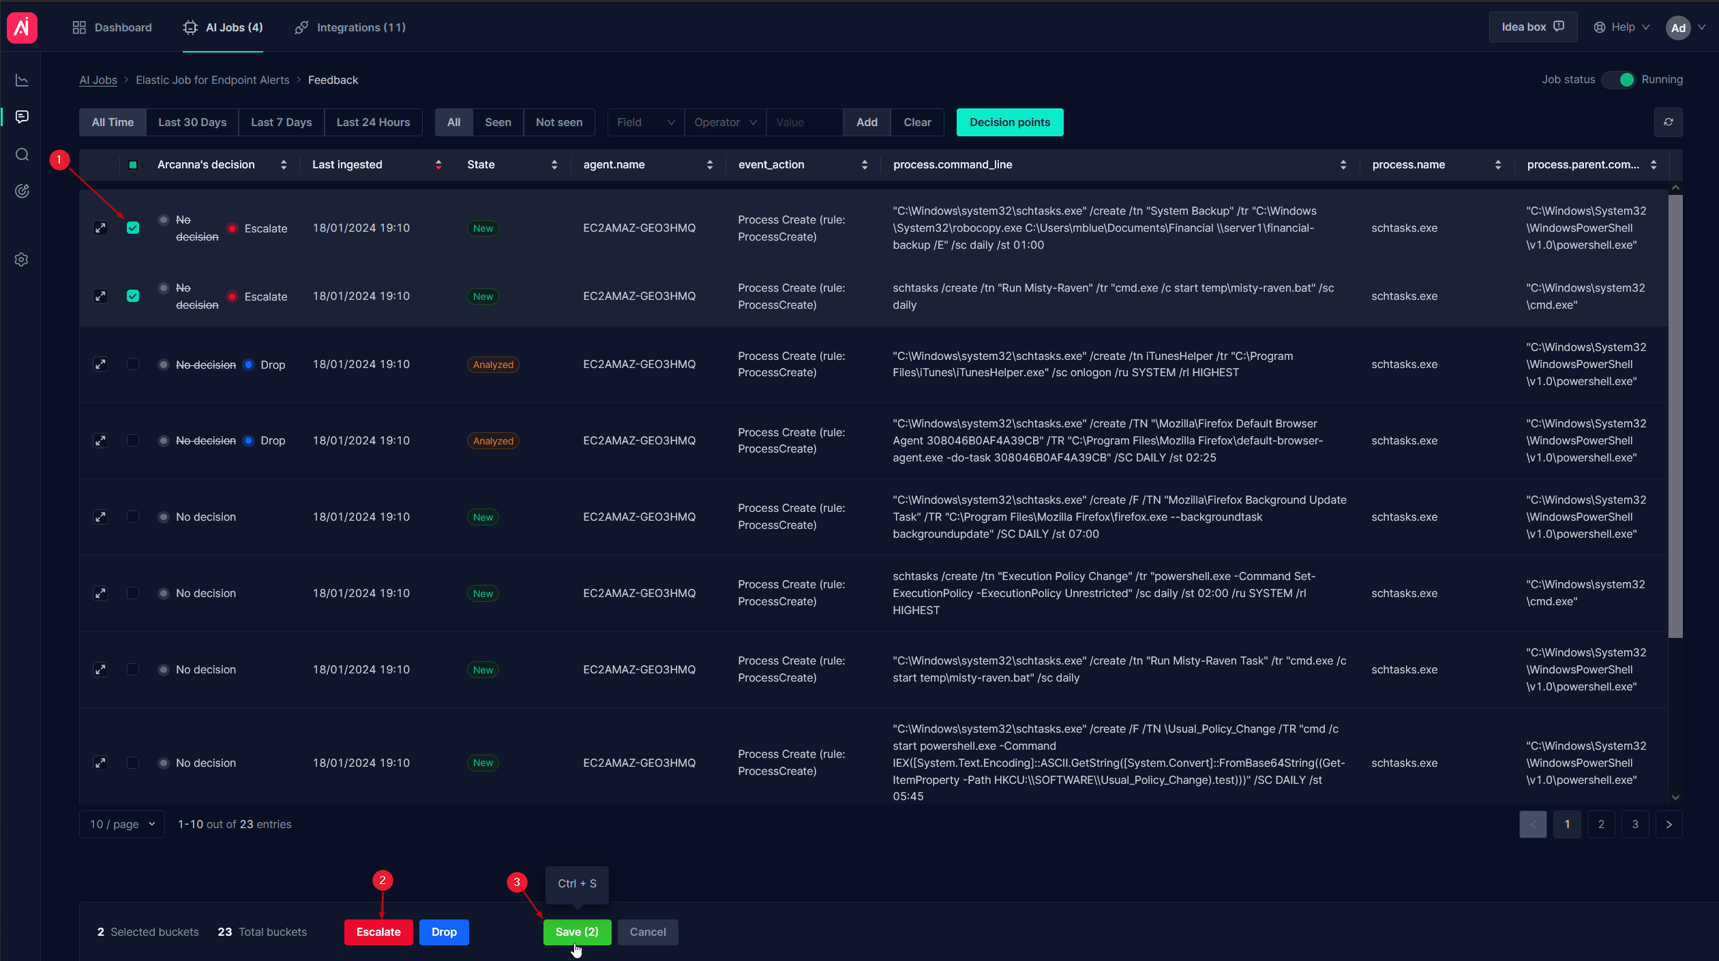This screenshot has height=961, width=1719.
Task: Click the refresh table icon
Action: (1668, 122)
